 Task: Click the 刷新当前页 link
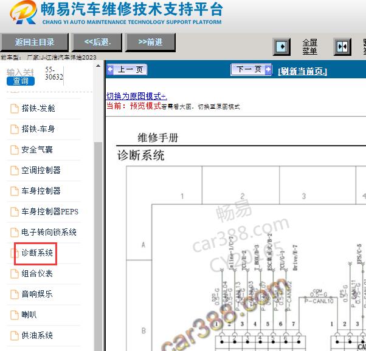click(x=303, y=71)
